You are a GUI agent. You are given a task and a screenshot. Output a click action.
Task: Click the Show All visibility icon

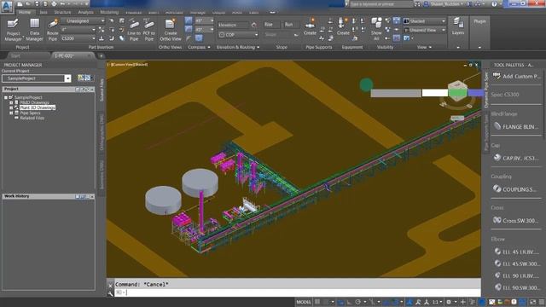click(x=376, y=29)
